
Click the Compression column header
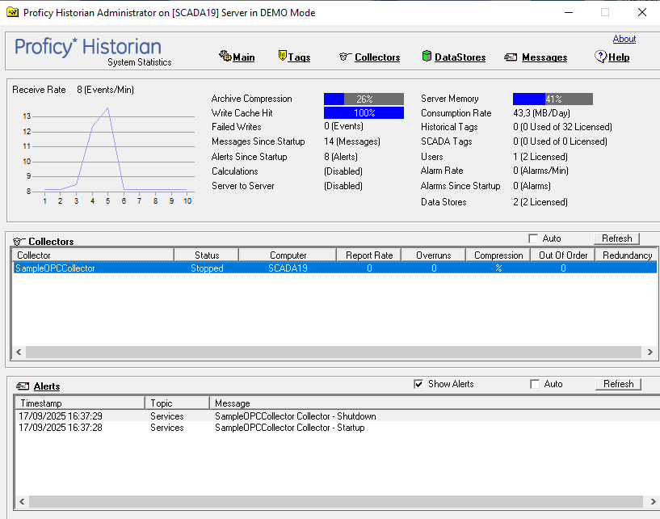498,255
